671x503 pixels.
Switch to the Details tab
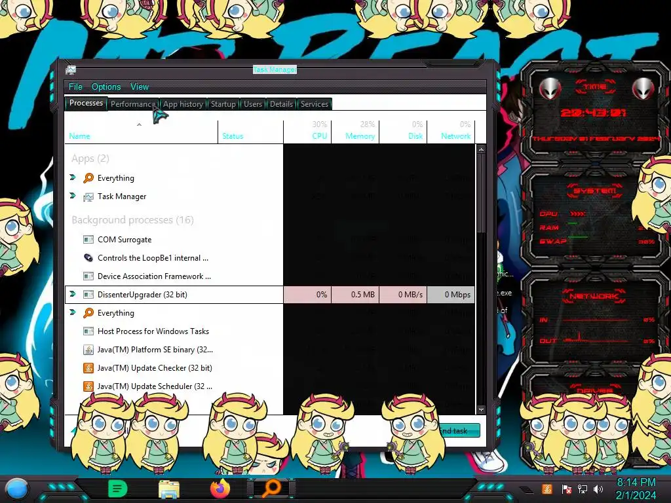click(281, 104)
